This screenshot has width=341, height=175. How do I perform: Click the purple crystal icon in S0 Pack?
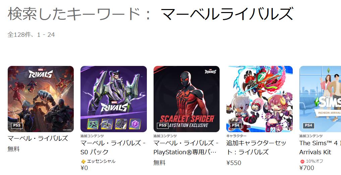[x=135, y=124]
